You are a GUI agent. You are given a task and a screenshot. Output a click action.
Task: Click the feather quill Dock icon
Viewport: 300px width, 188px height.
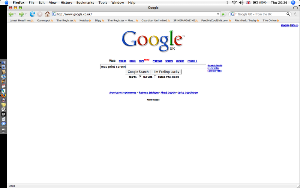point(3,91)
